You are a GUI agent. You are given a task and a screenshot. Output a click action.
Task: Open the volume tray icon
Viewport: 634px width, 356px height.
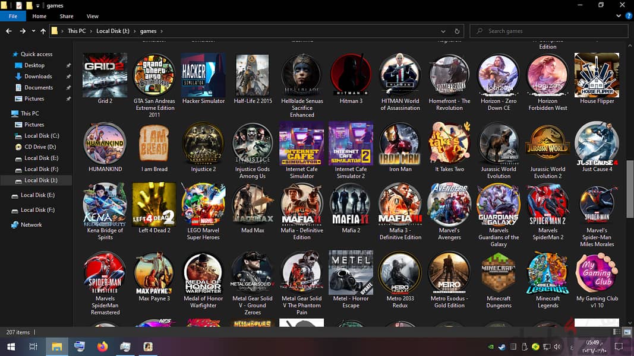tap(557, 347)
